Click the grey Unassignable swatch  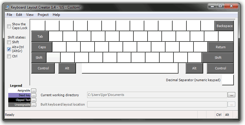click(x=19, y=104)
